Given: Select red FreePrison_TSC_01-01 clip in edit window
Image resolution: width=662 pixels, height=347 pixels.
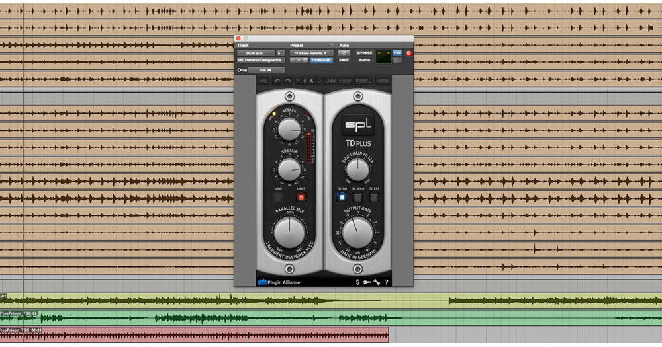Looking at the screenshot, I should point(194,335).
